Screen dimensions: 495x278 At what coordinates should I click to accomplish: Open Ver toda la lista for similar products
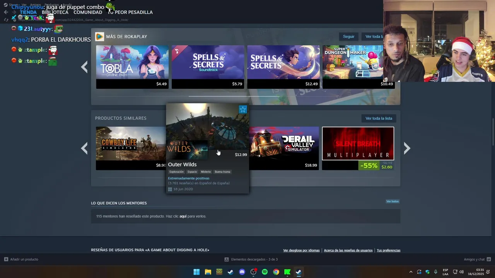tap(379, 118)
